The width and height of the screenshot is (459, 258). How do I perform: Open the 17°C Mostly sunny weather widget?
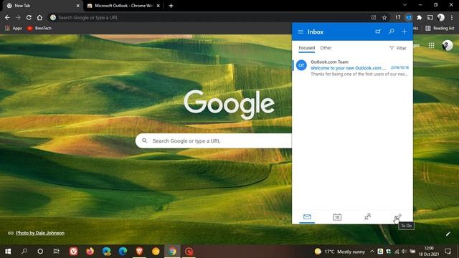click(x=339, y=252)
